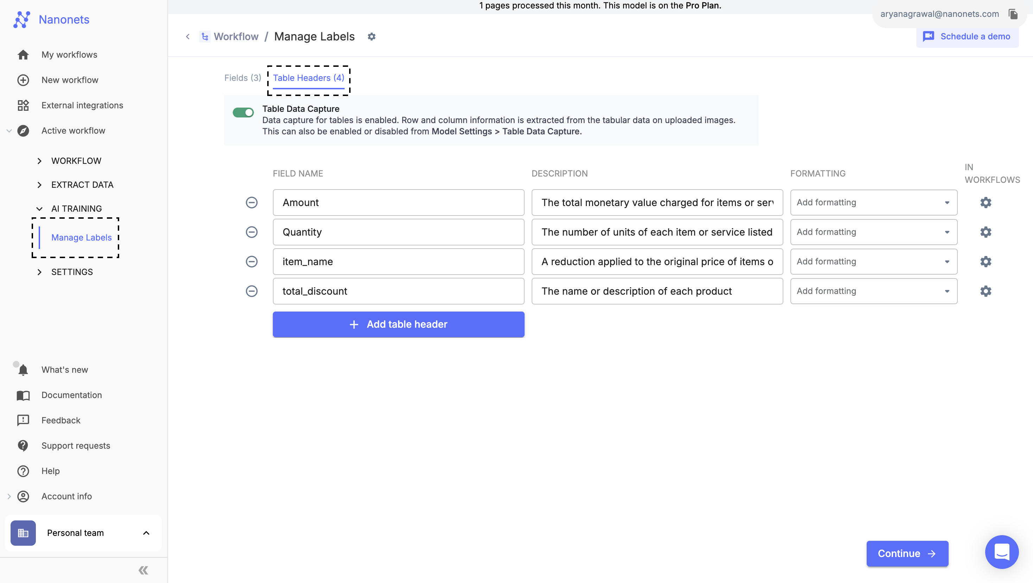Select Add formatting dropdown for item_name

coord(873,261)
